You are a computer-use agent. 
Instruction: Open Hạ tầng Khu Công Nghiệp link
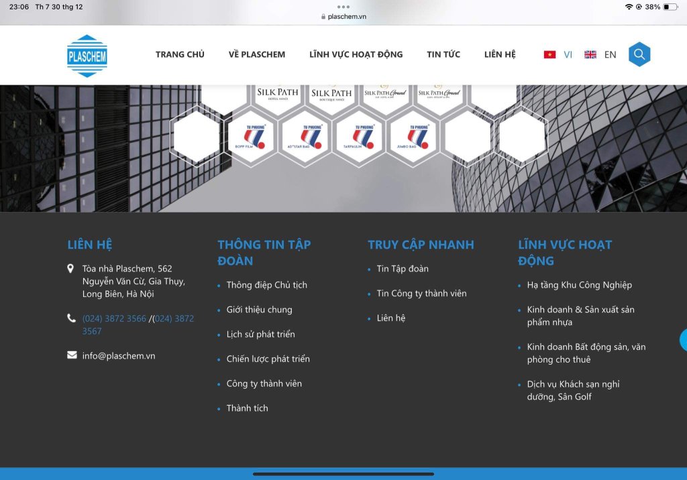click(579, 285)
